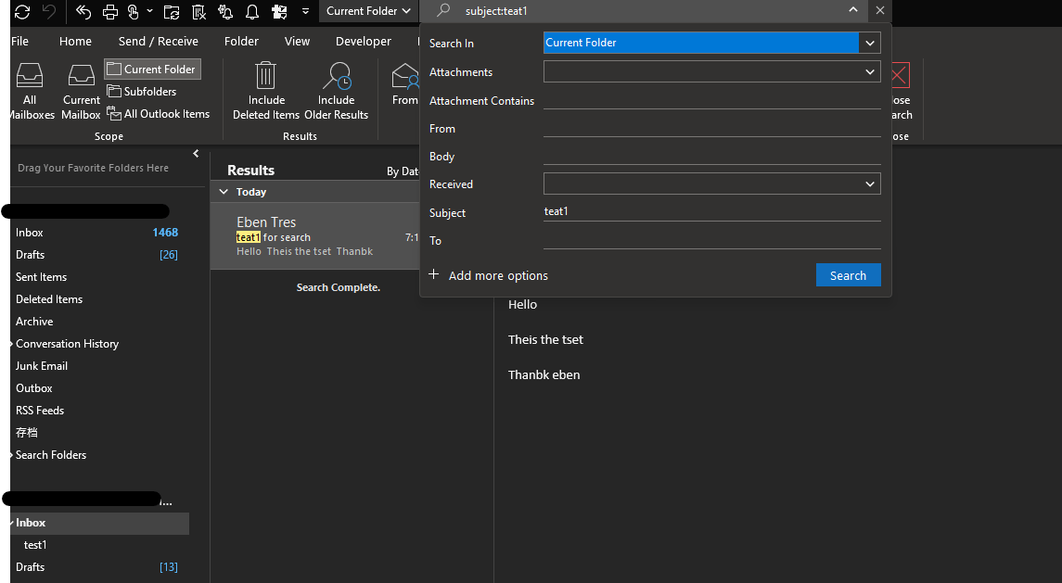This screenshot has height=583, width=1062.
Task: Click the Empty Deleted Items trash-with-X icon
Action: pos(198,11)
